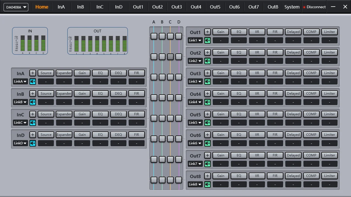The width and height of the screenshot is (351, 197).
Task: Open the DA0408A device selector dropdown
Action: (16, 7)
